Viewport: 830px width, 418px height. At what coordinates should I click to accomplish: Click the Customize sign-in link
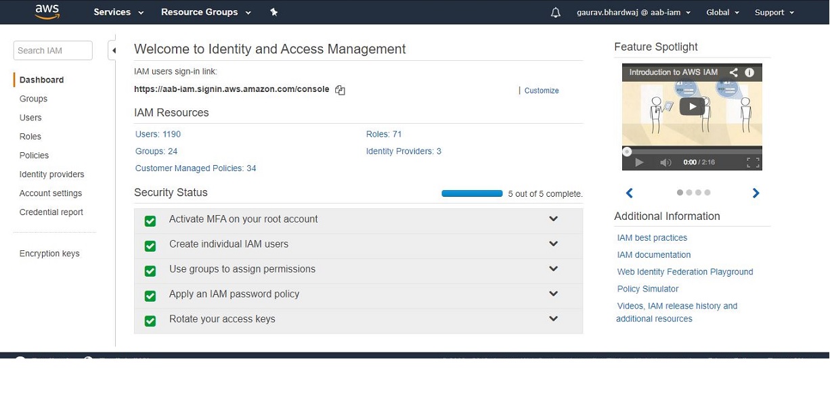pos(542,91)
